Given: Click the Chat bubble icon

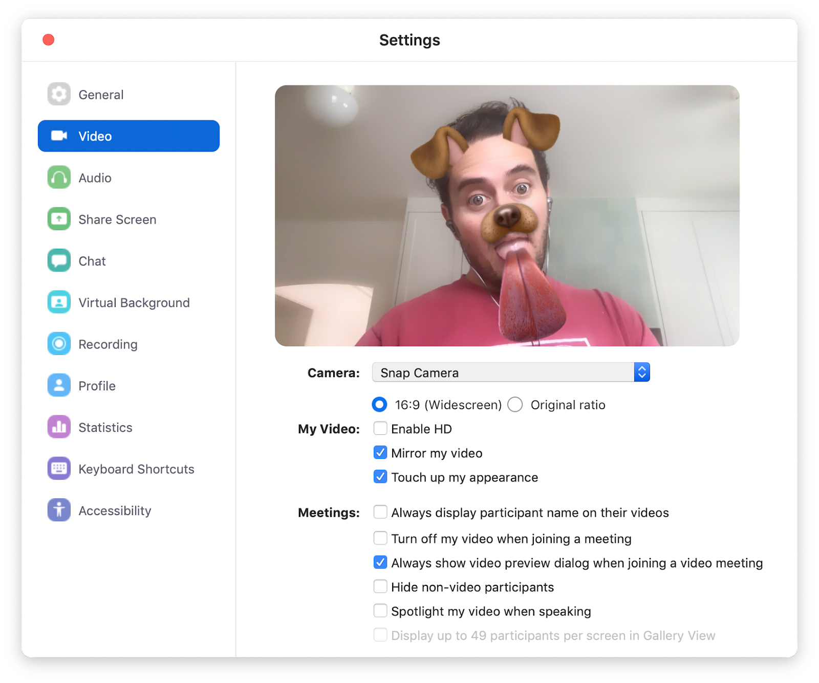Looking at the screenshot, I should [x=59, y=260].
